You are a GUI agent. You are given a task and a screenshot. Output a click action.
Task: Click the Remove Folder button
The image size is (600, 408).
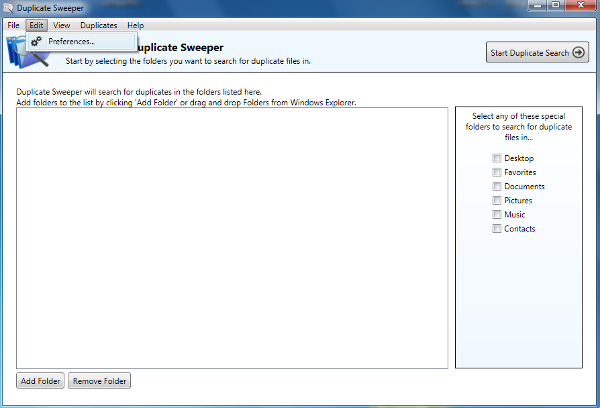(99, 381)
